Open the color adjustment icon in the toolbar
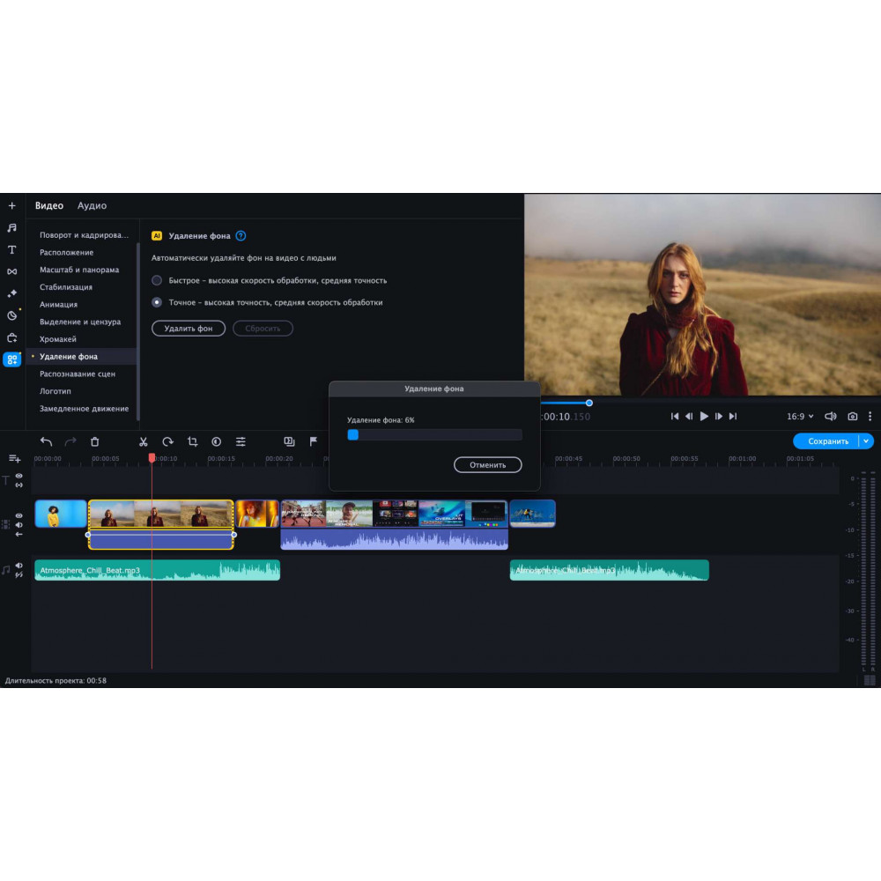 216,441
